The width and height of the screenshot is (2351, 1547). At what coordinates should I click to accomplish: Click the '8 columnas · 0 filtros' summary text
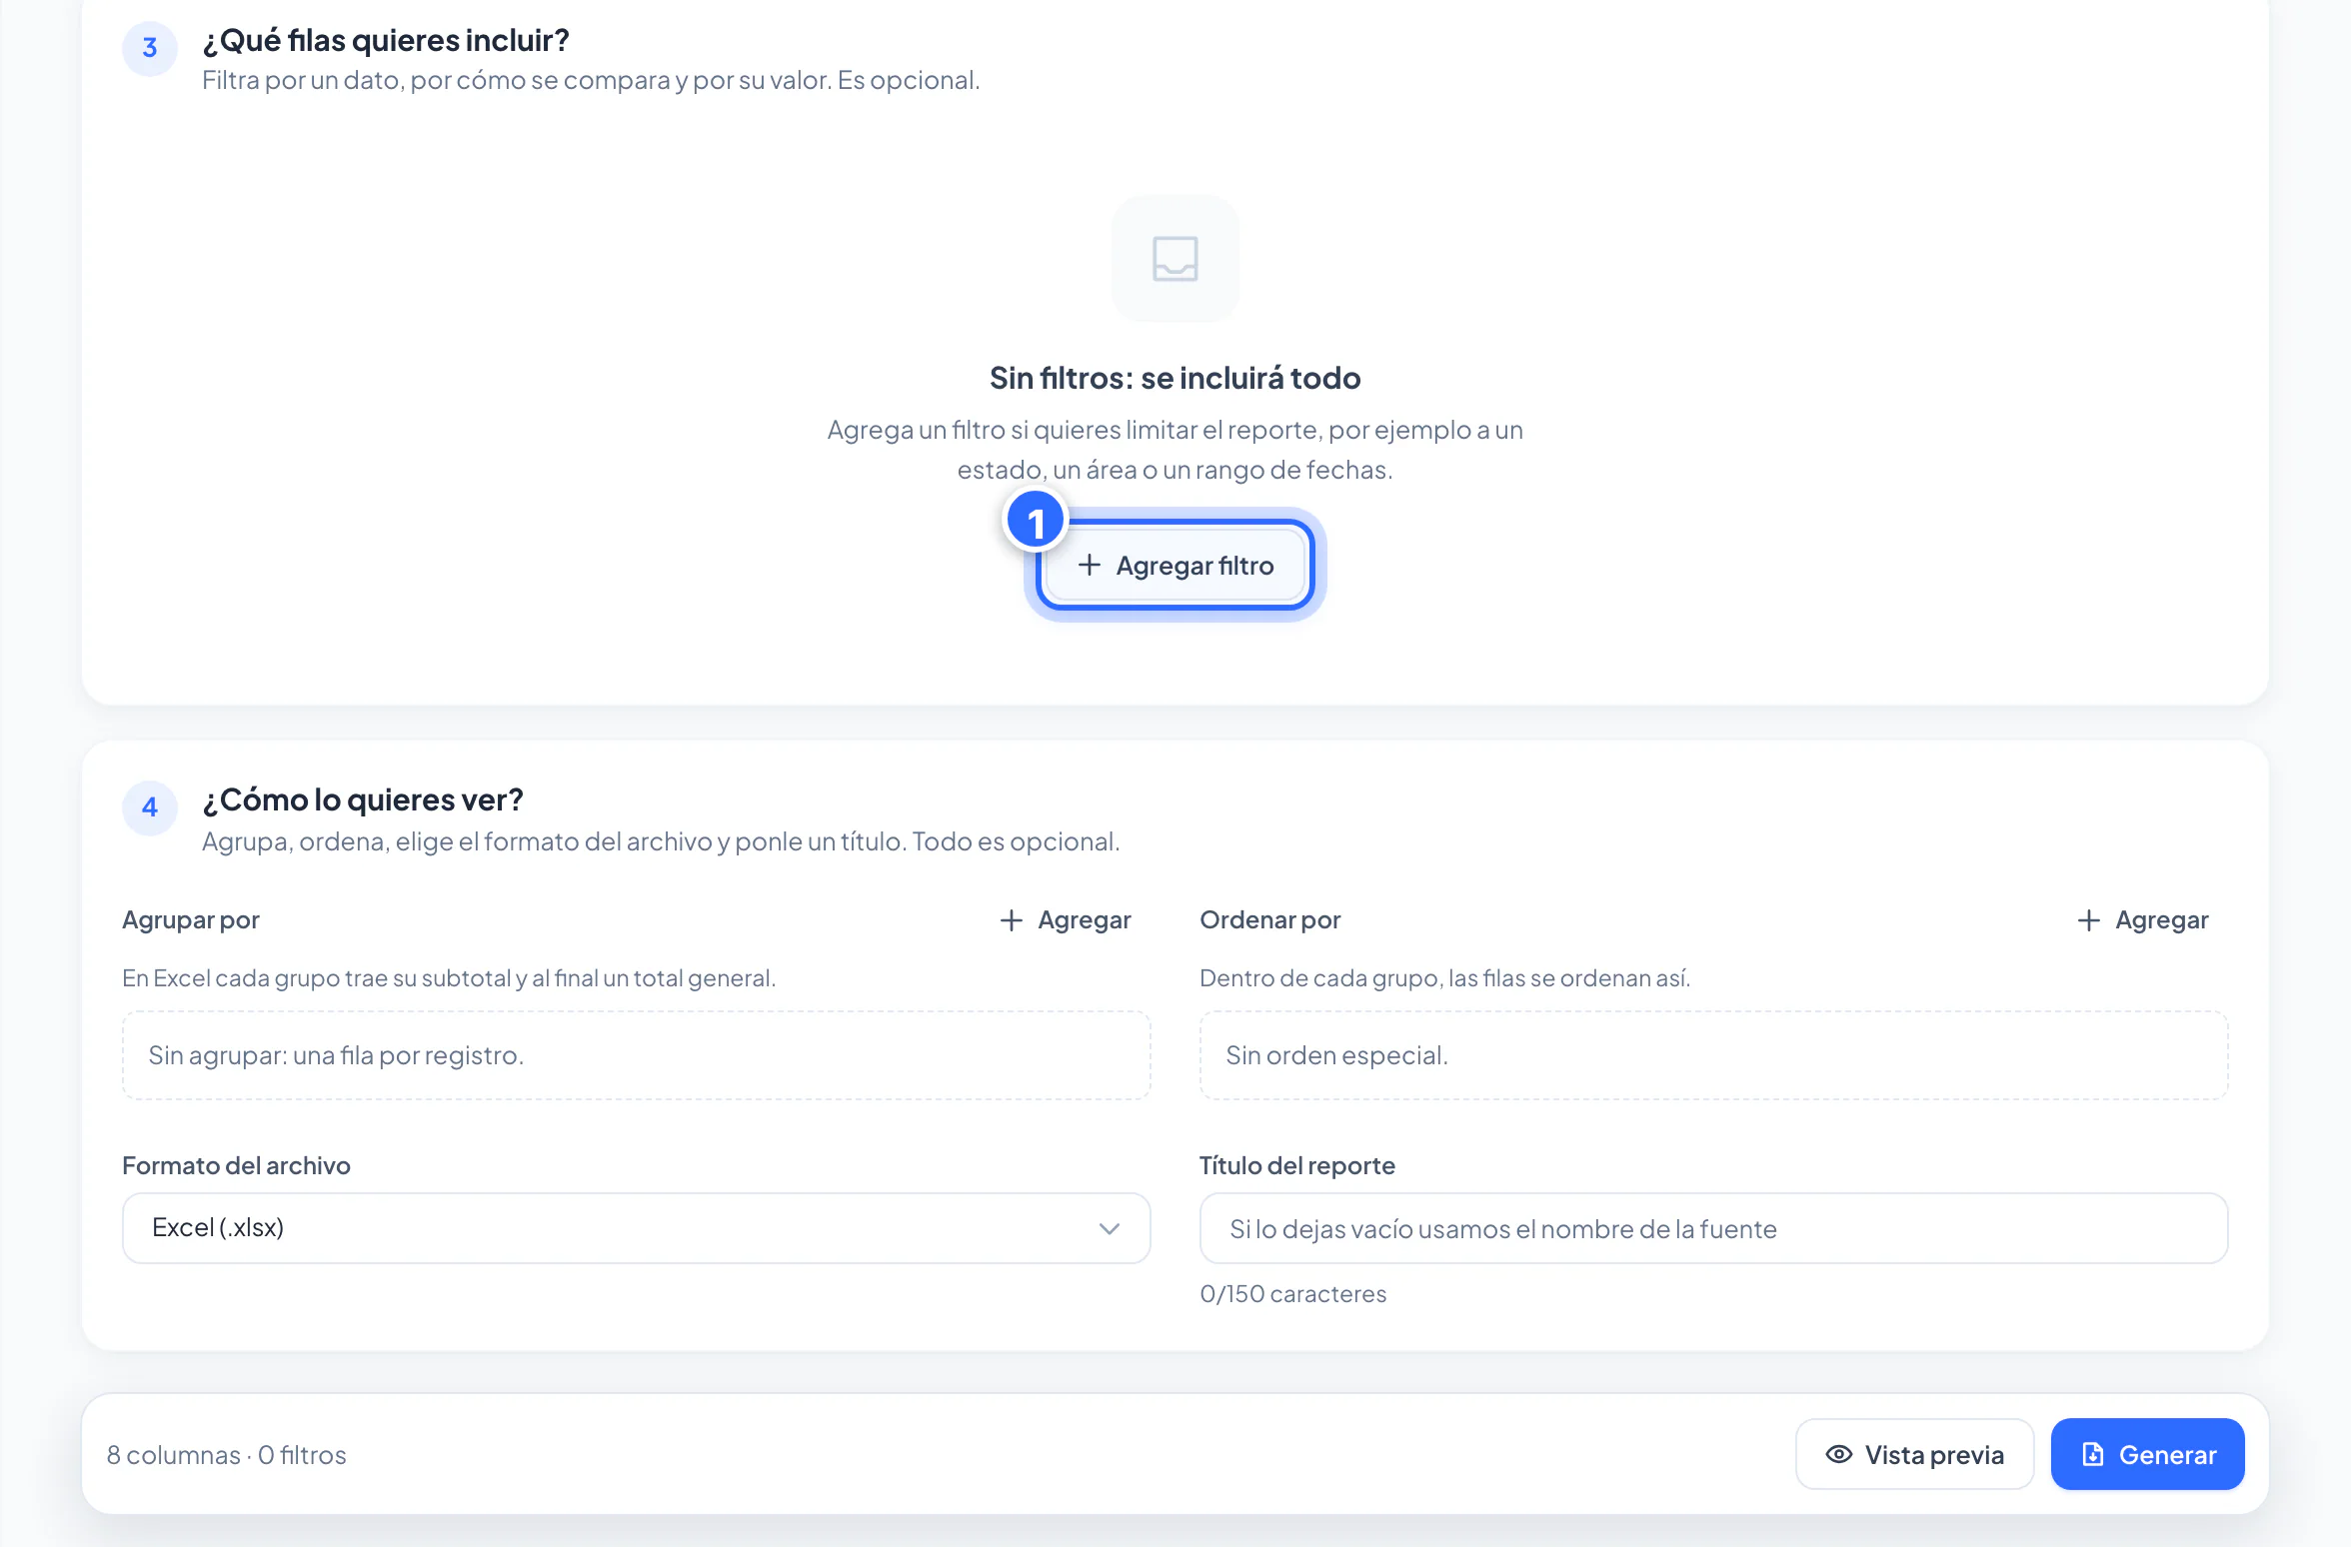coord(227,1455)
